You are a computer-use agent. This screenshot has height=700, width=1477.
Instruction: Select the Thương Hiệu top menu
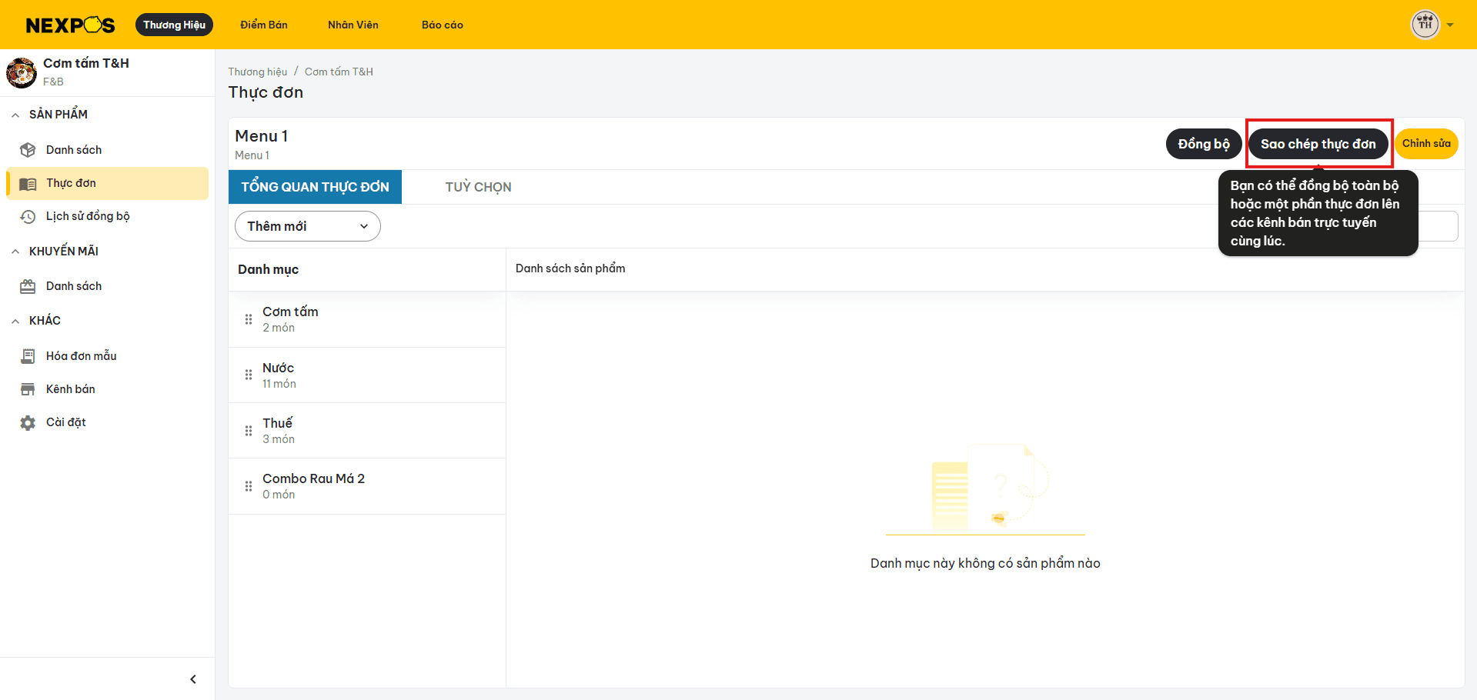(174, 25)
